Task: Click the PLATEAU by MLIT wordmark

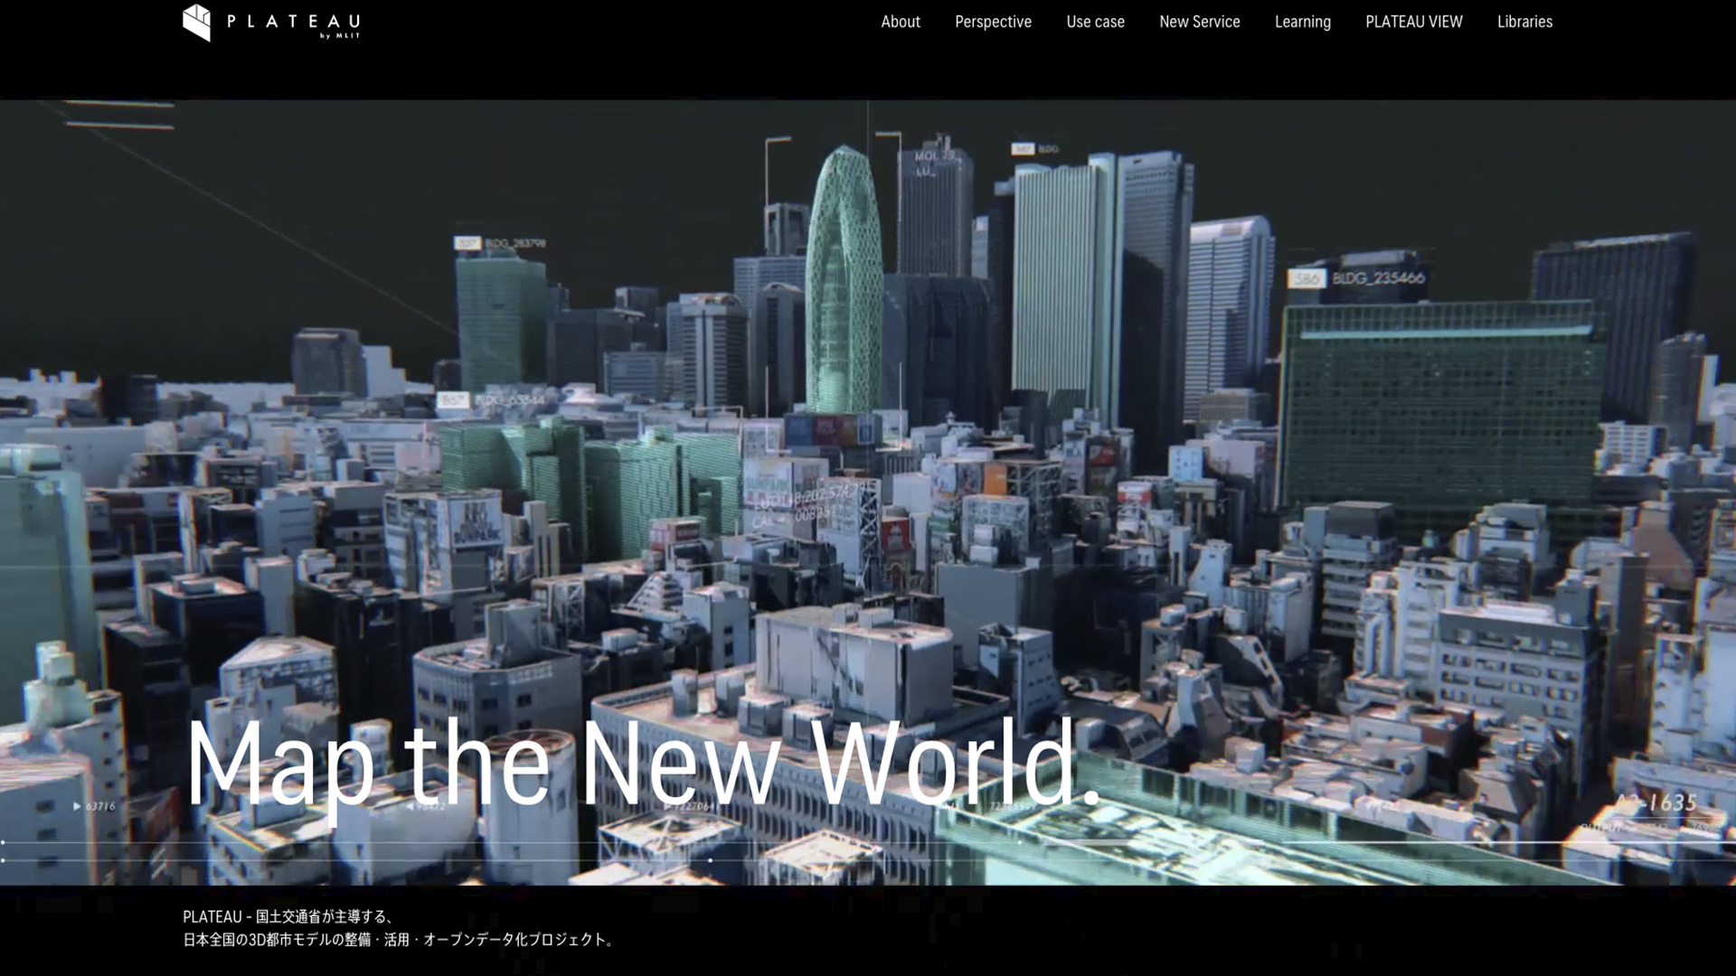Action: (x=293, y=23)
